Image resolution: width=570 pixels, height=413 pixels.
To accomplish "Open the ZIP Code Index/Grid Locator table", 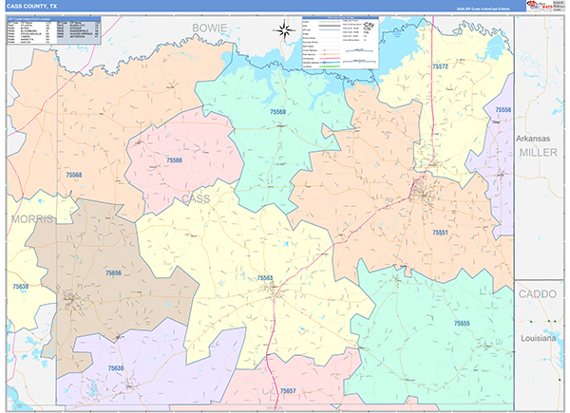I will pos(54,31).
